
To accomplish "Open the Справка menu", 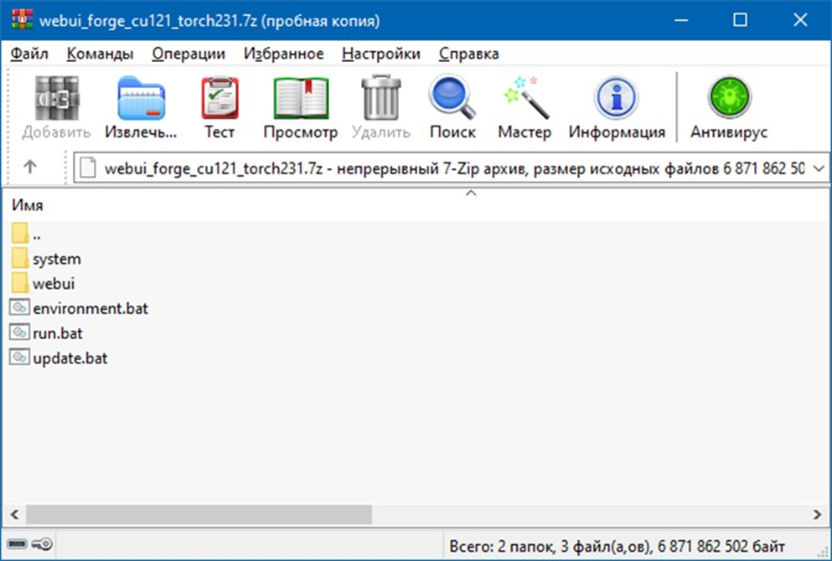I will click(x=469, y=54).
